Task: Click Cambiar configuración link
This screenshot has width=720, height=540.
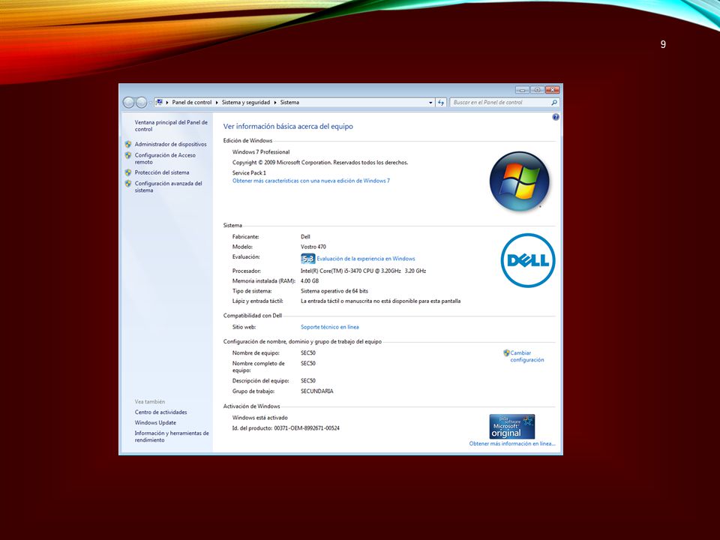Action: coord(526,356)
